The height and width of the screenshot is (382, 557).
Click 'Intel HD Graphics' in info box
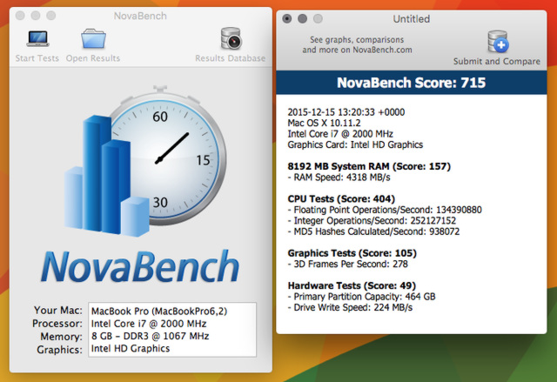coord(131,349)
